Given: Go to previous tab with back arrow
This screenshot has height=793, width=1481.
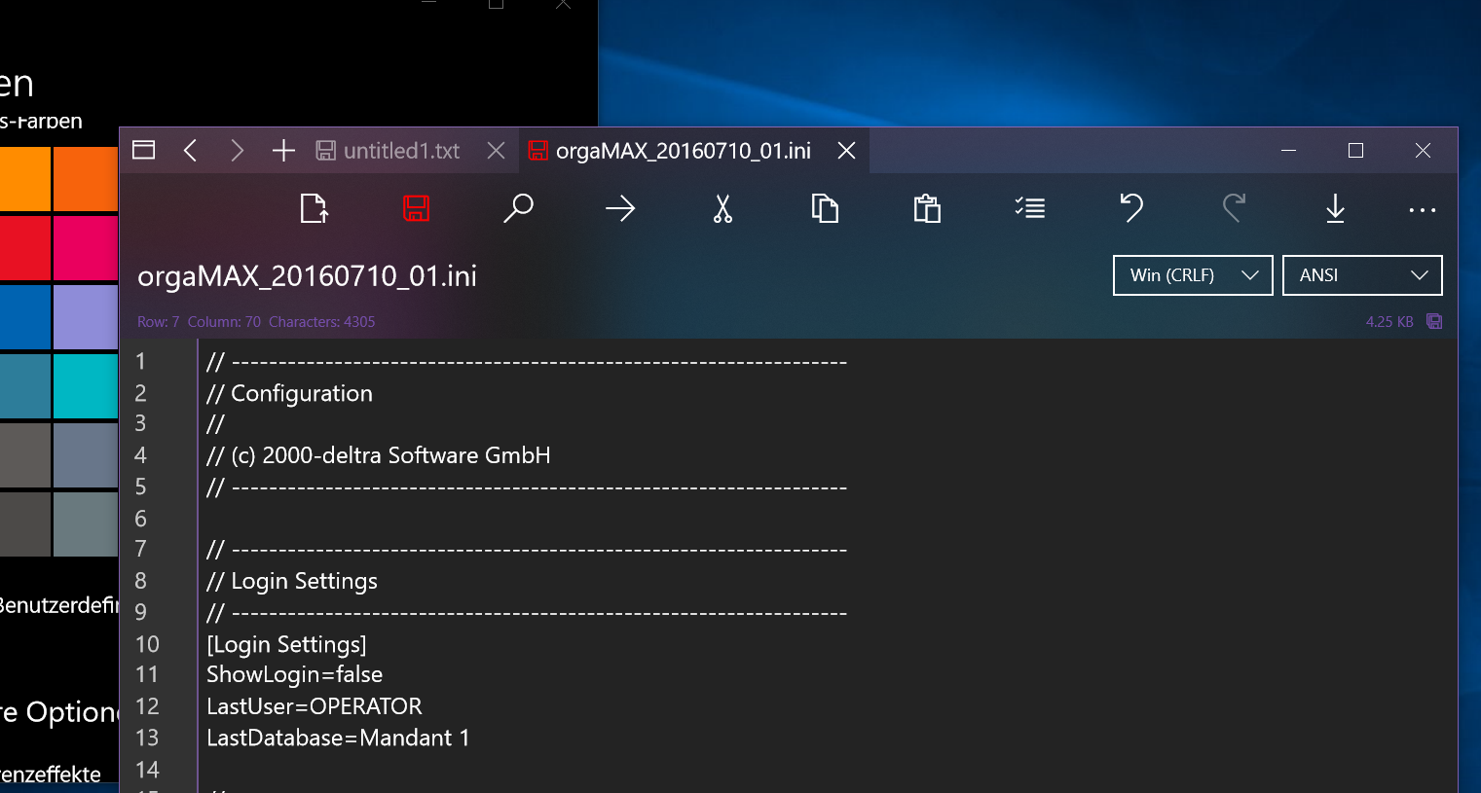Looking at the screenshot, I should click(x=191, y=150).
